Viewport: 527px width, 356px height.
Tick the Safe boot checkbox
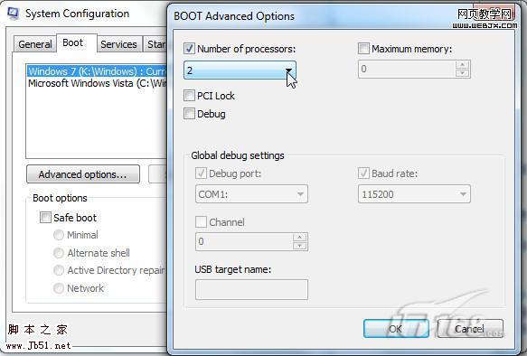(45, 217)
